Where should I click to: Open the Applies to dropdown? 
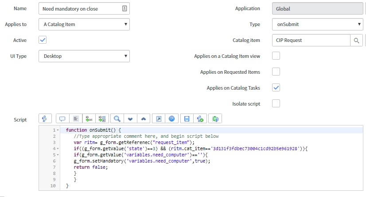[x=84, y=24]
